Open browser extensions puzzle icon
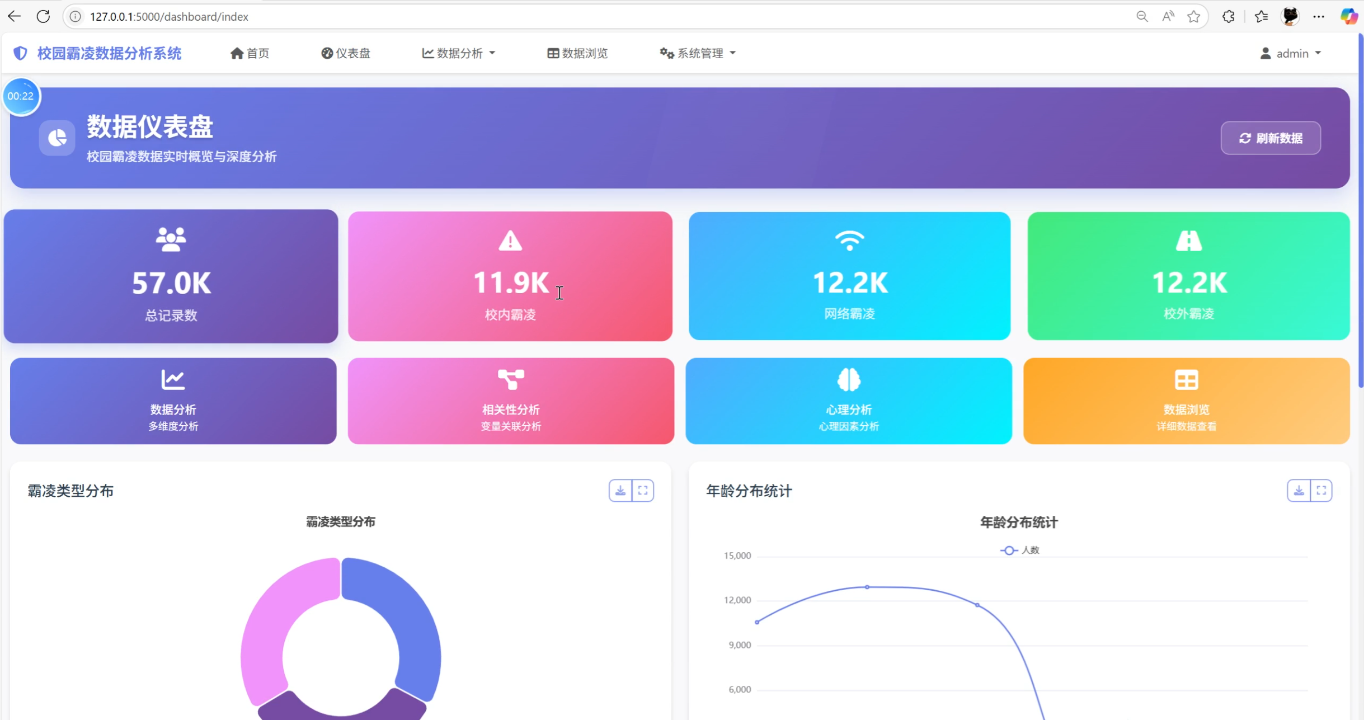The image size is (1364, 720). coord(1229,16)
